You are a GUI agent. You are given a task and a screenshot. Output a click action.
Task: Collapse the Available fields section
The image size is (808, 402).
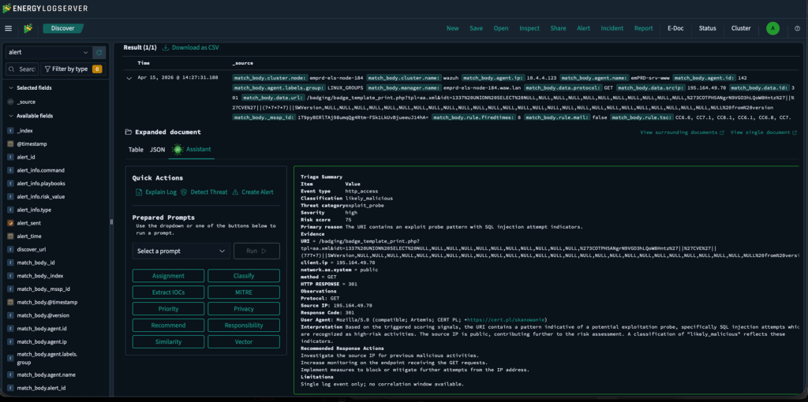[9, 116]
